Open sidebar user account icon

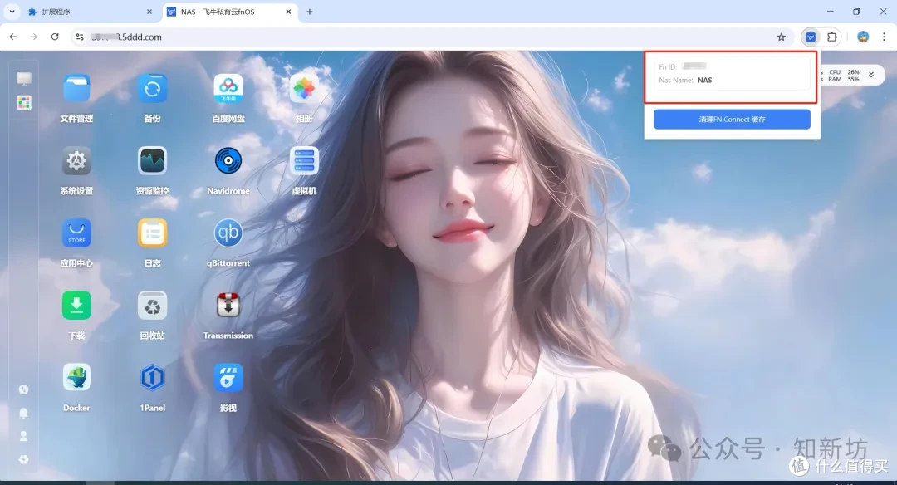click(23, 436)
